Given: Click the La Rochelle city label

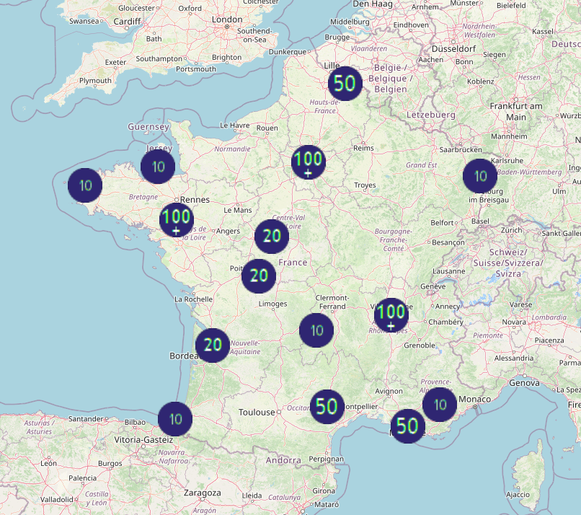Looking at the screenshot, I should tap(193, 299).
